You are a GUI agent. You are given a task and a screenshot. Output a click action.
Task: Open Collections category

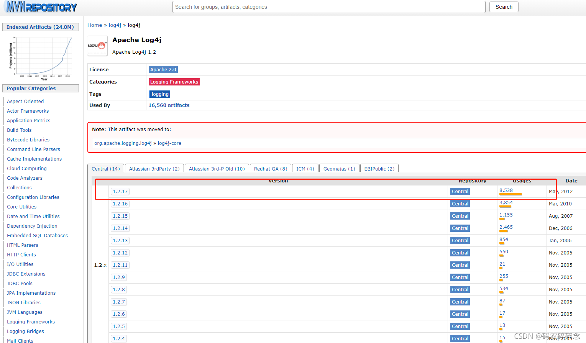[x=19, y=188]
